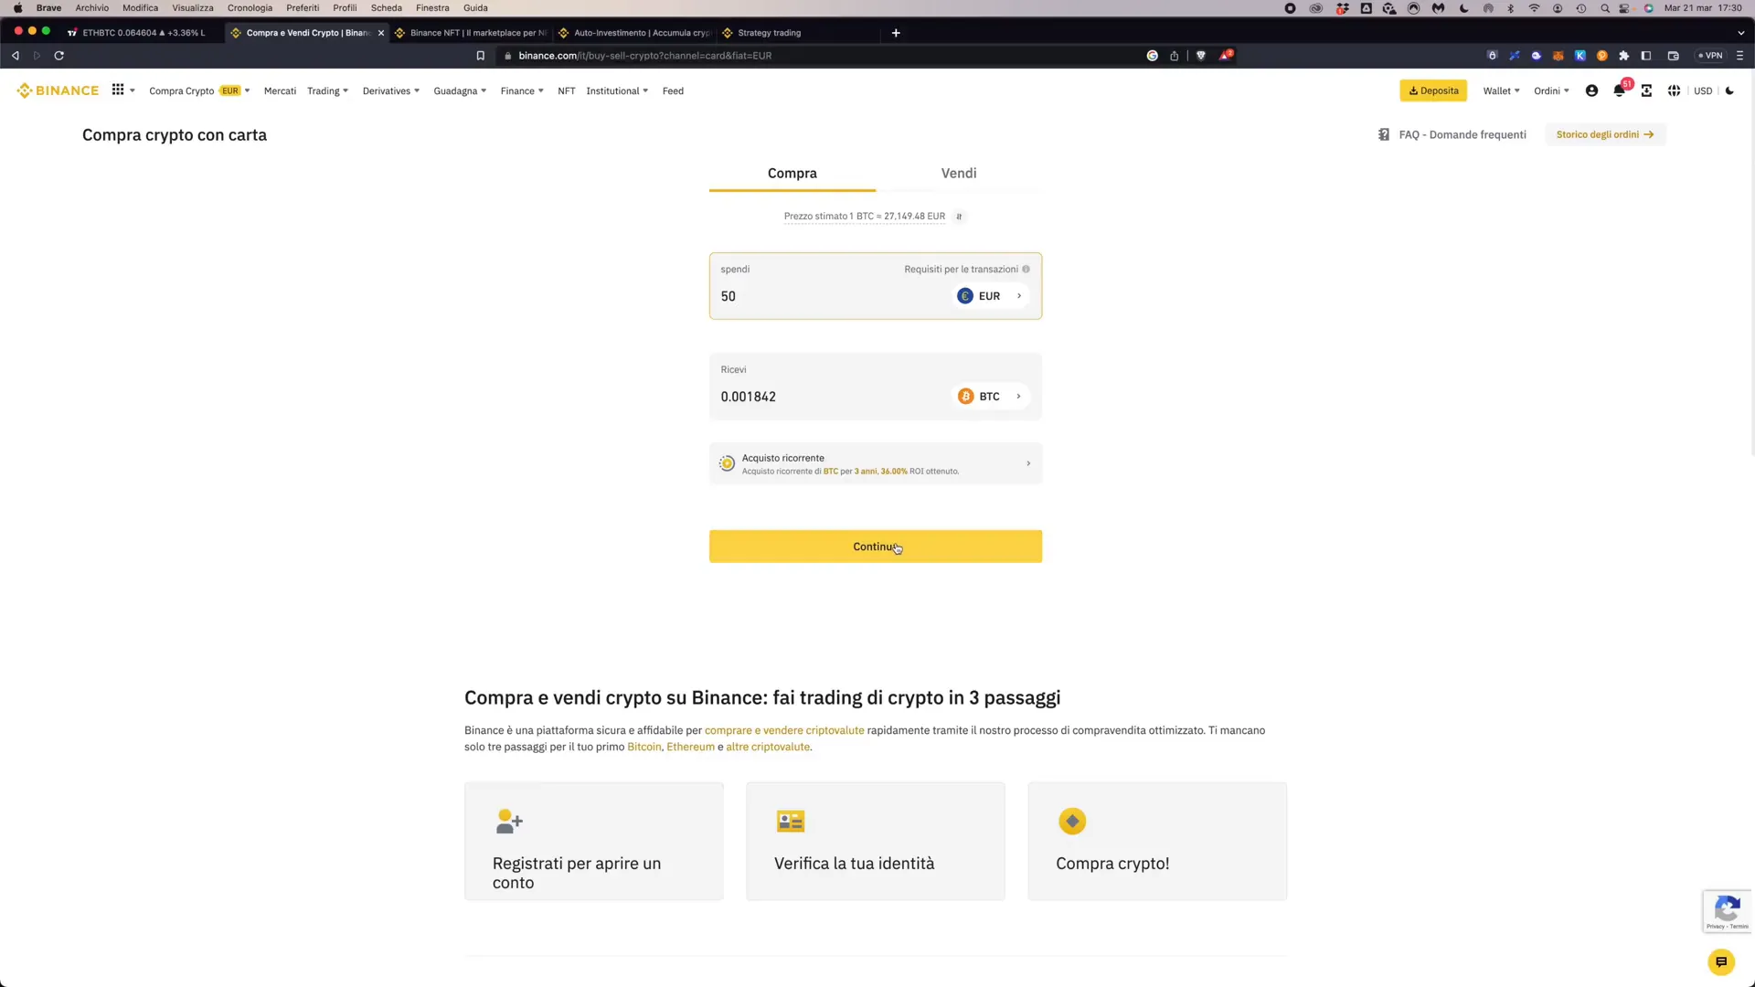Open the Binance apps grid menu

coord(118,90)
